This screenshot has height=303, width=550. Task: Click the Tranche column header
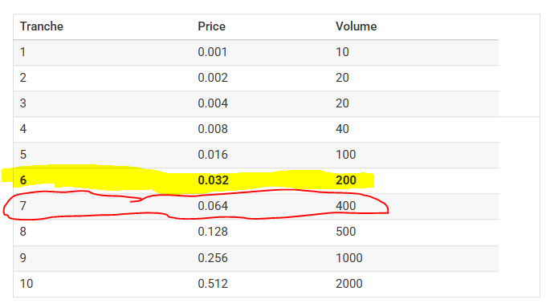42,26
